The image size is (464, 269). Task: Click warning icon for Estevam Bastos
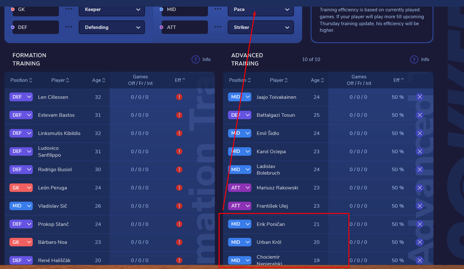(179, 115)
